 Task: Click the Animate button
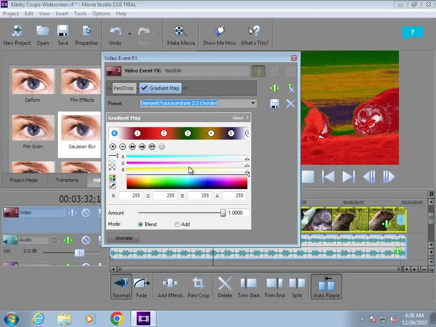tap(124, 238)
